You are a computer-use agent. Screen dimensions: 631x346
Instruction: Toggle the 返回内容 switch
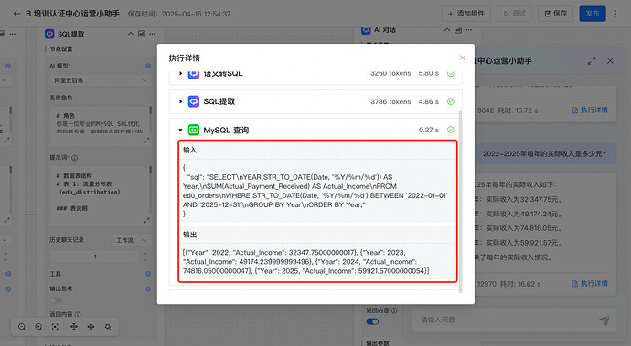372,321
